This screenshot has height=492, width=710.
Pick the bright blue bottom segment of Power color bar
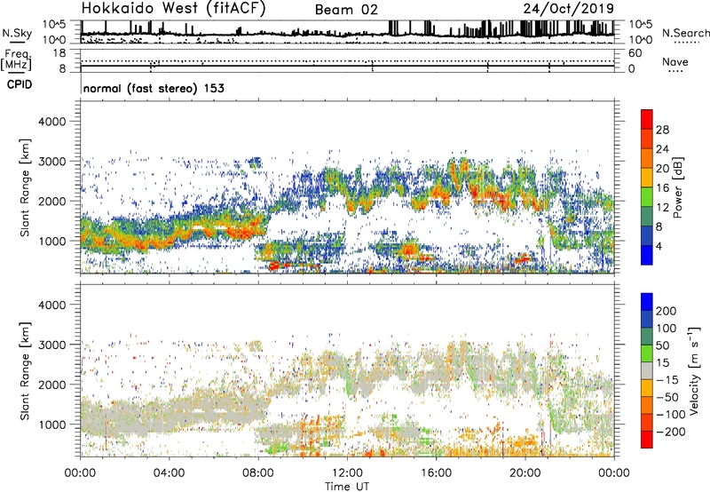pos(647,255)
